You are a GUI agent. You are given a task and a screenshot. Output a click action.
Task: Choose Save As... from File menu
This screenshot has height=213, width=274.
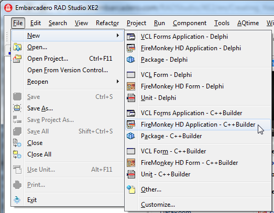tap(68, 108)
